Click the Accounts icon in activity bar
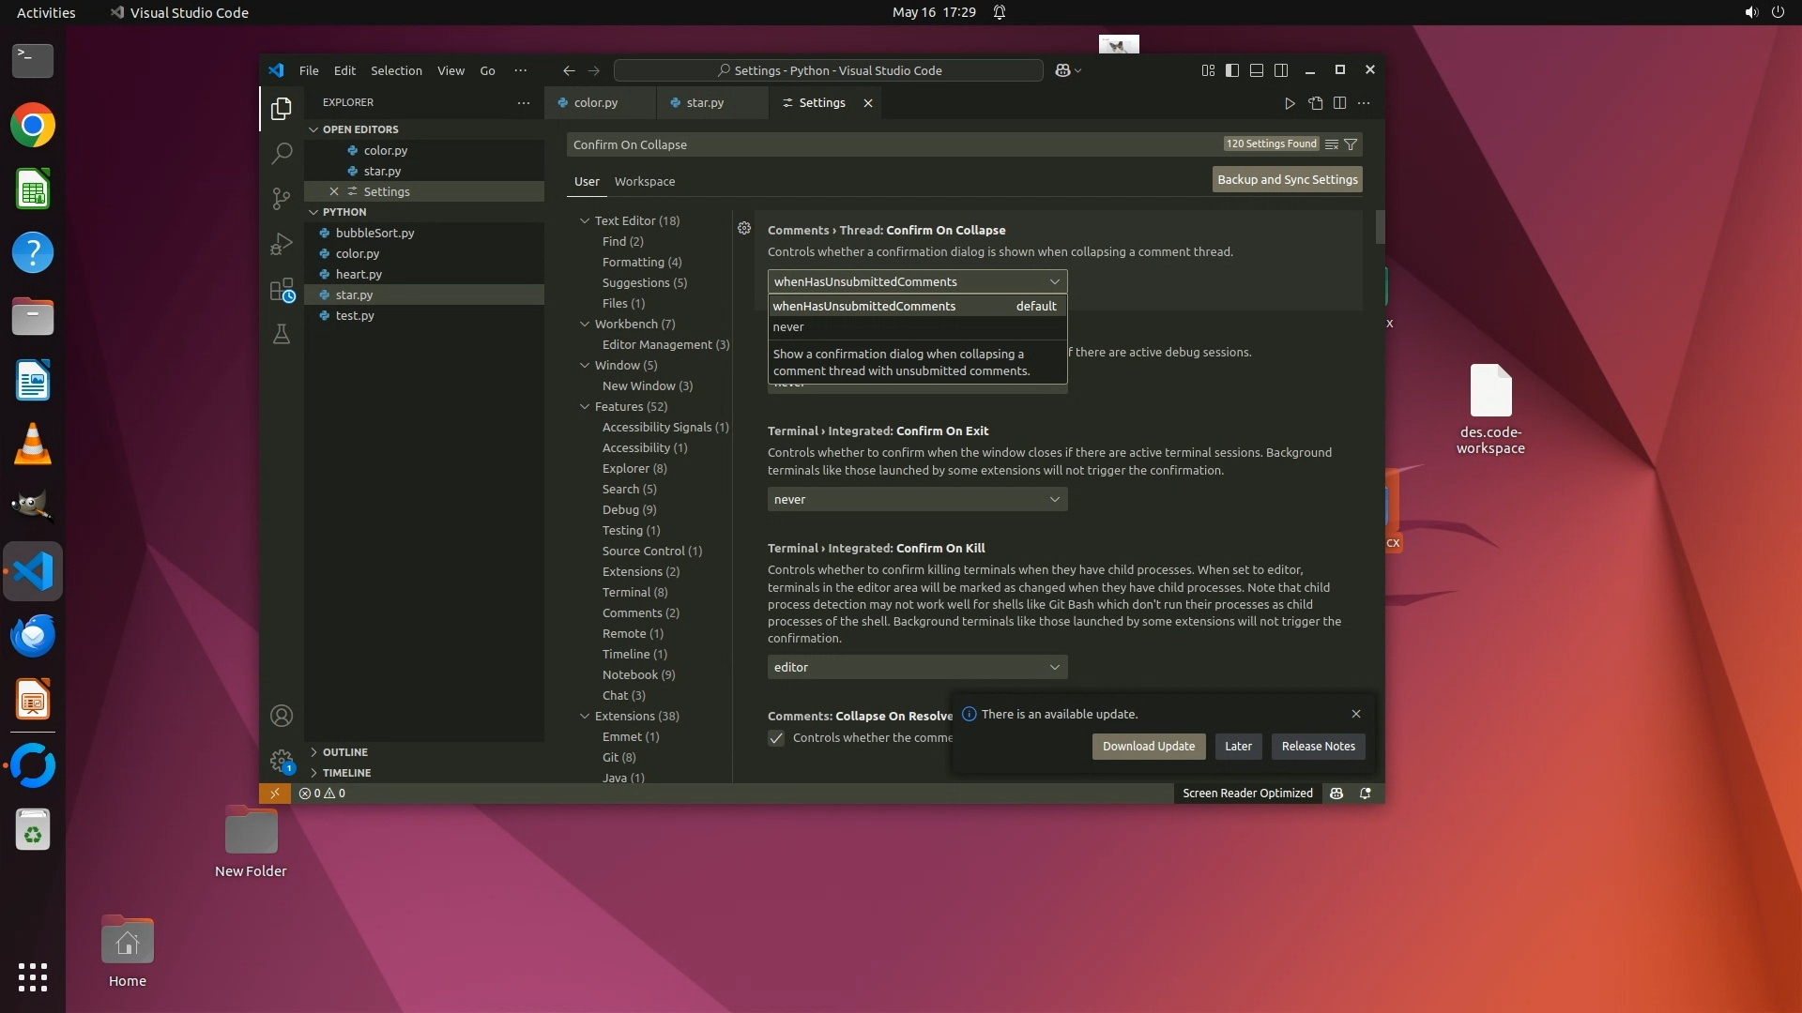Viewport: 1802px width, 1013px height. (281, 717)
